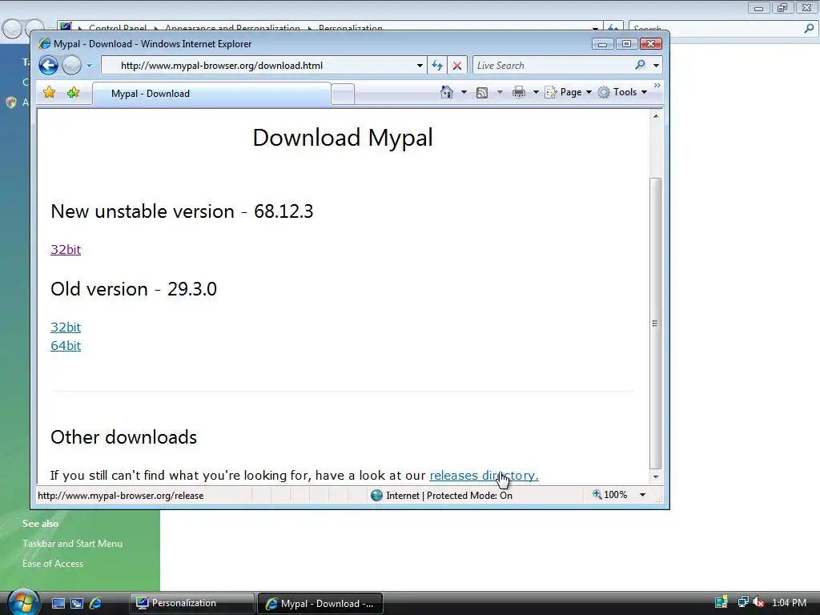Open the recent pages dropdown arrow
Screen dimensions: 820x615
tap(90, 66)
